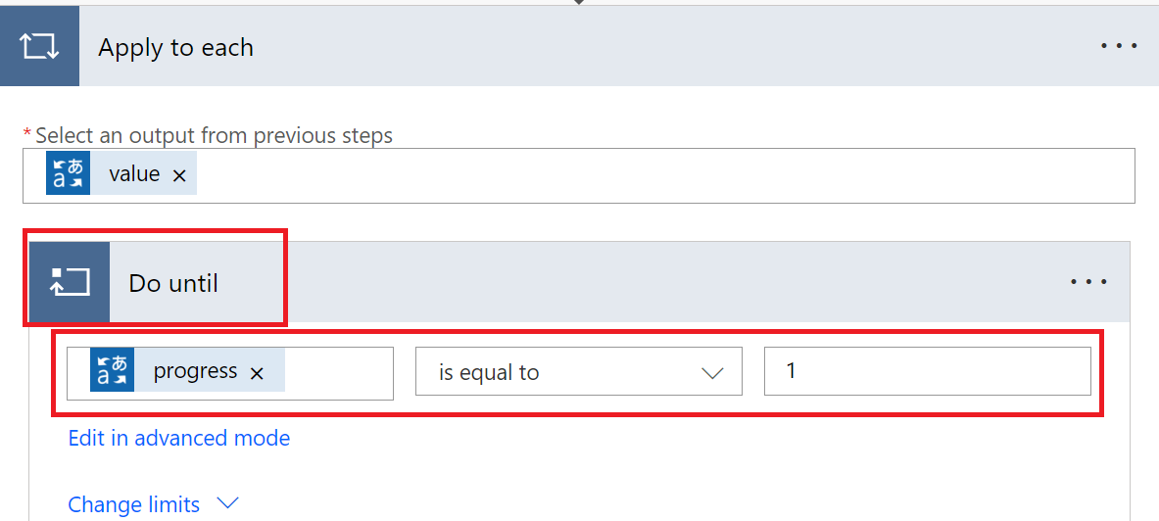Click the Apply to each header title
The height and width of the screenshot is (521, 1159).
(175, 48)
